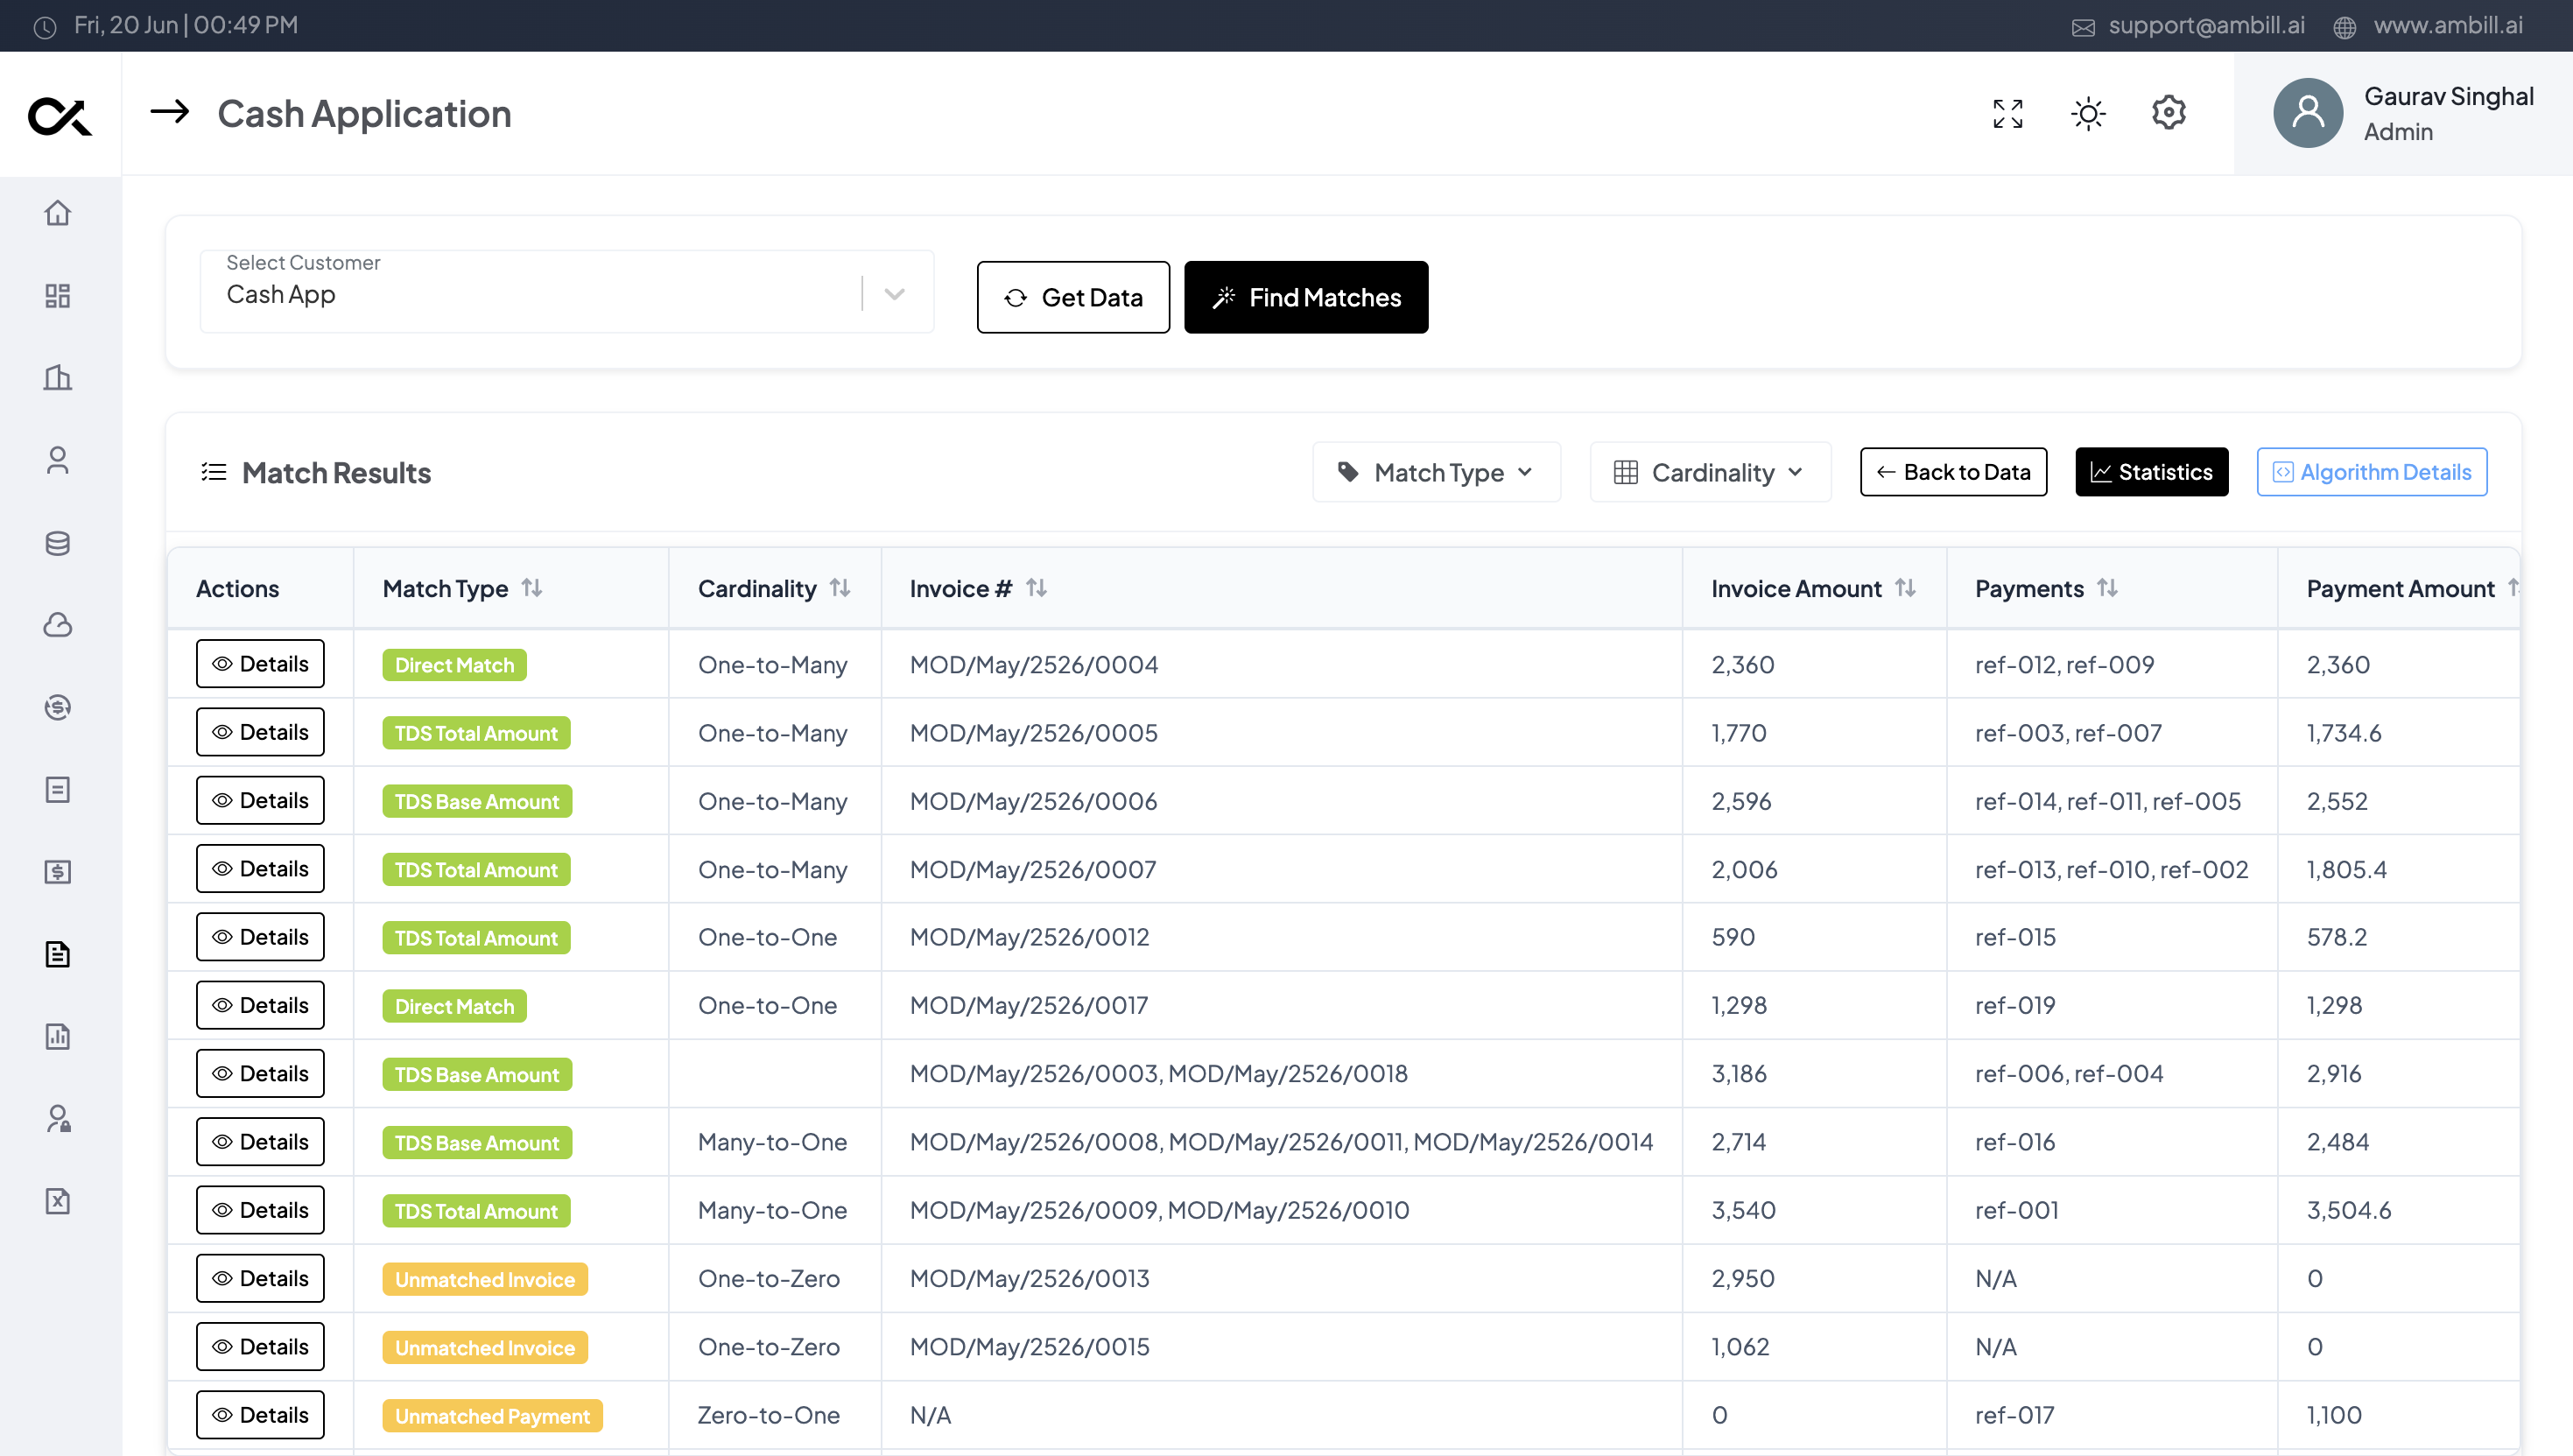View Details for invoice MOD/May/2526/0005
This screenshot has width=2573, height=1456.
tap(260, 732)
